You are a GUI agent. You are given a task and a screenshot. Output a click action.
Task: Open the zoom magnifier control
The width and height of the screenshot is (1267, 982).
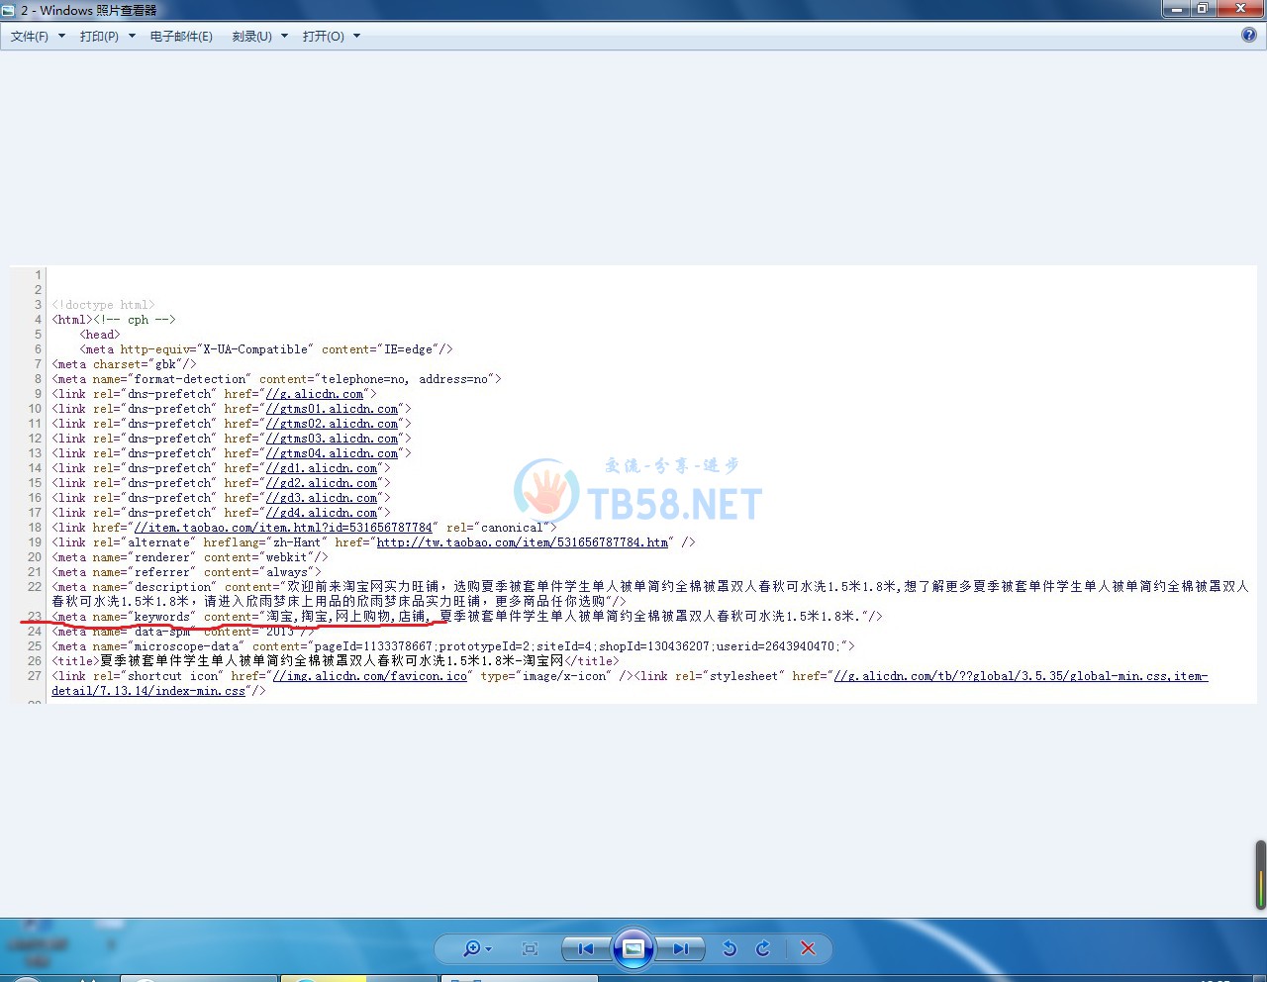point(476,948)
